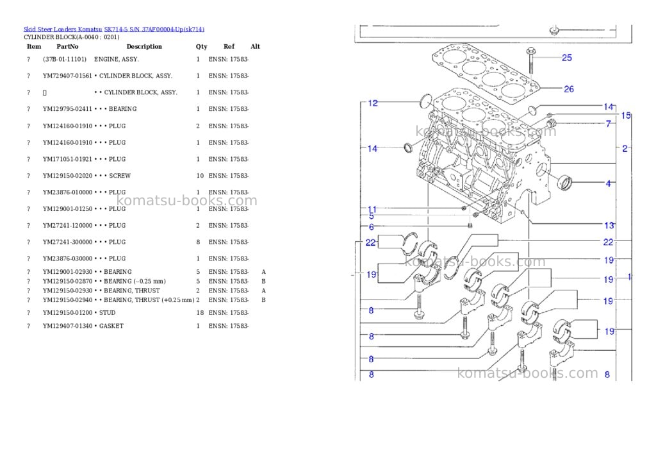Click the PartNo column header

(67, 46)
